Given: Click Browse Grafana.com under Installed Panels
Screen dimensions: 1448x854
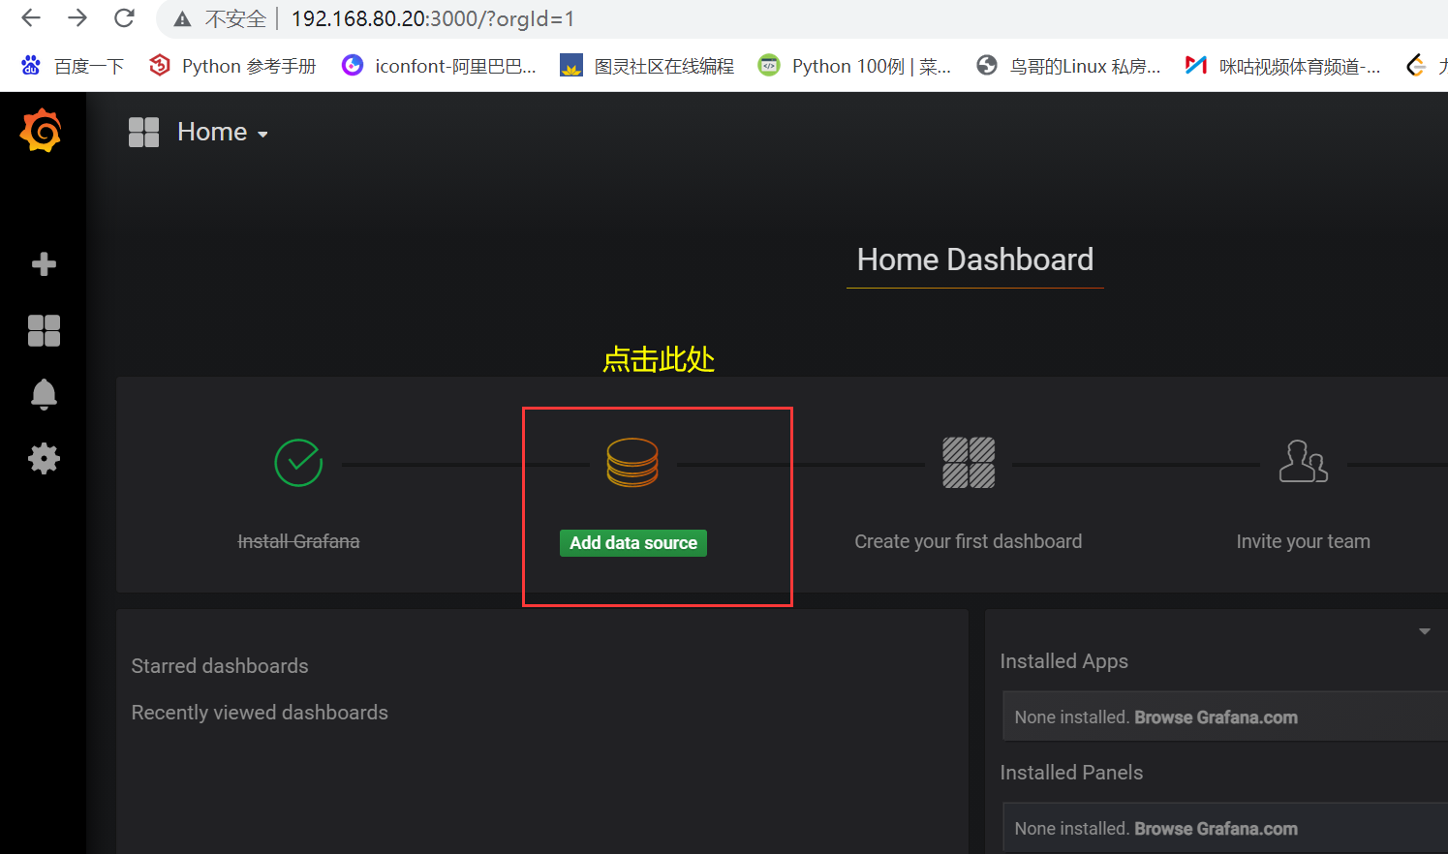Looking at the screenshot, I should (x=1216, y=829).
